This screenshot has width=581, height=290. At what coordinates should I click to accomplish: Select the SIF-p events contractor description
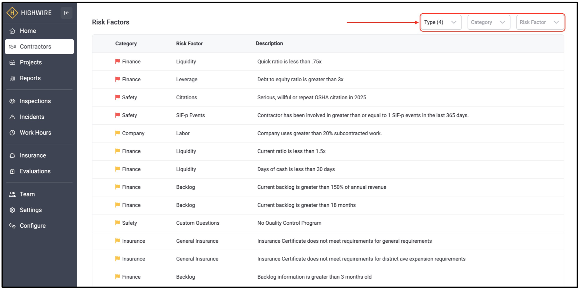pos(363,115)
